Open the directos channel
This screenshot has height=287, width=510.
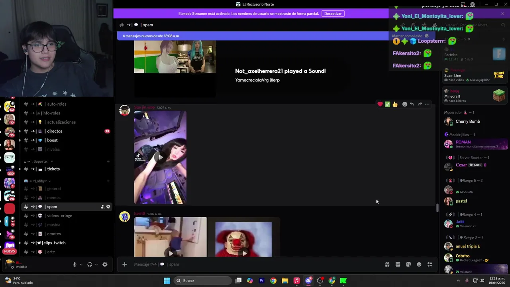click(67, 131)
